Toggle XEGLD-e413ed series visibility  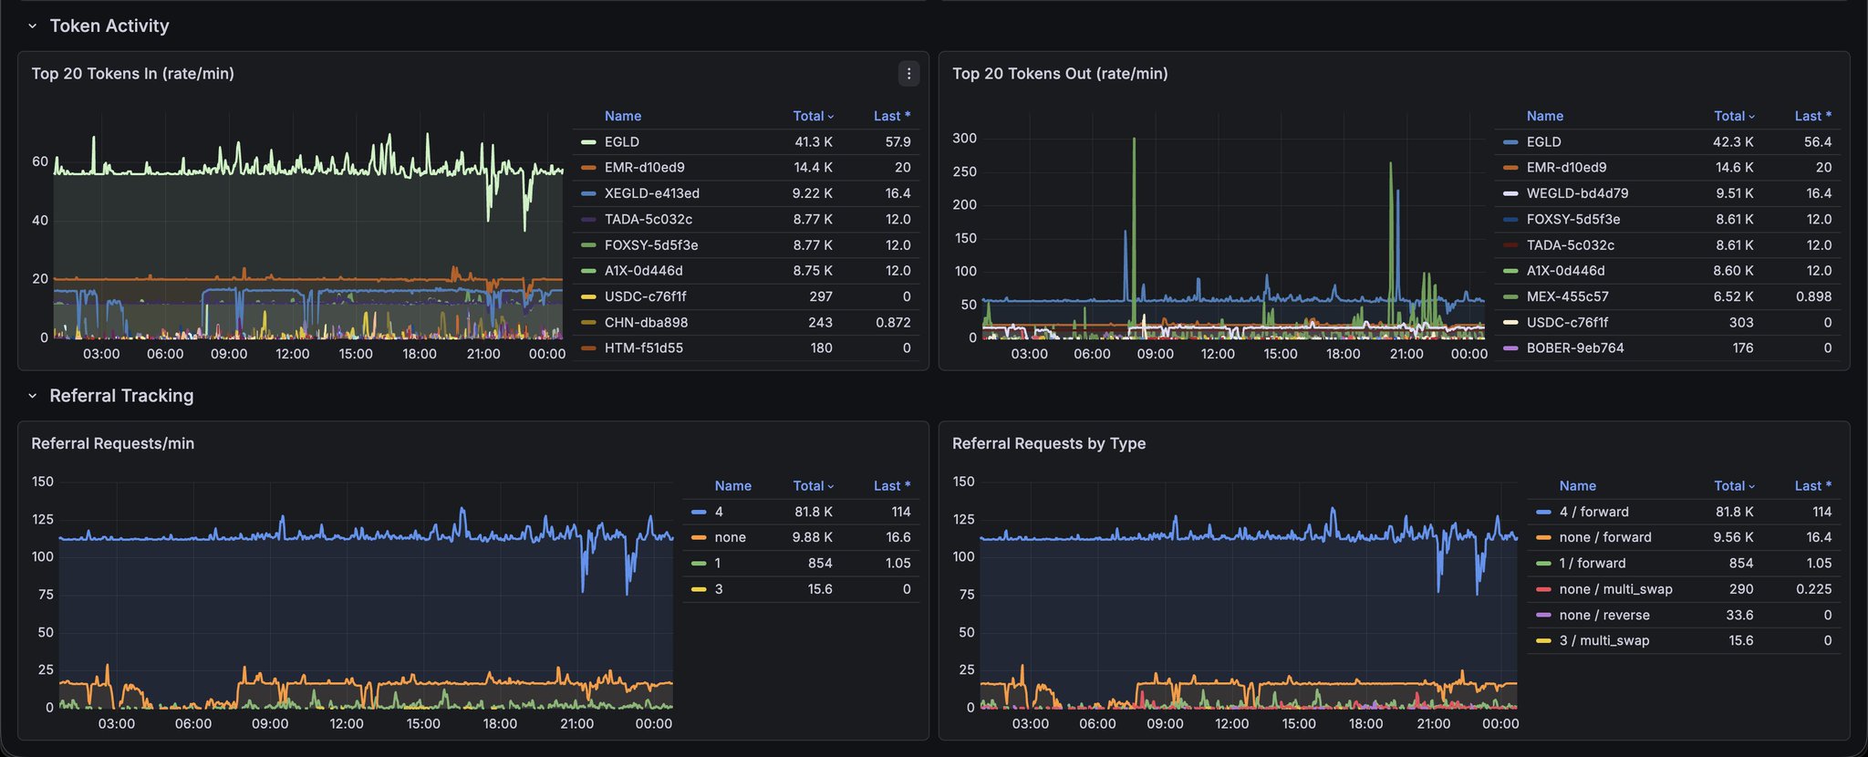651,193
